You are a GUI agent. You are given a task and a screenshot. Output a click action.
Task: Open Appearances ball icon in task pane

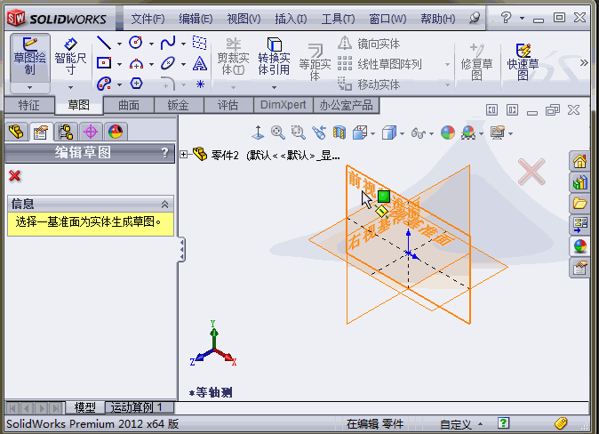[x=579, y=245]
